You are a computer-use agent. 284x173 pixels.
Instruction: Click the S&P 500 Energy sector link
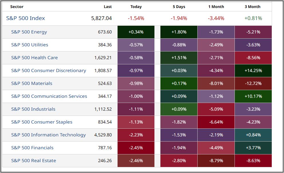pyautogui.click(x=29, y=32)
